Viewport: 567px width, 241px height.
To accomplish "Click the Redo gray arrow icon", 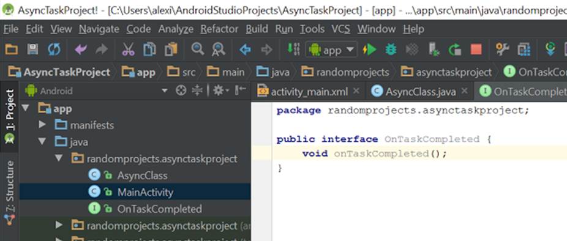I will point(102,49).
